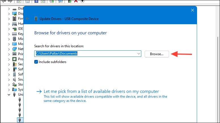Image resolution: width=220 pixels, height=123 pixels.
Task: Click the disable device down-arrow toolbar icon
Action: [82, 1]
